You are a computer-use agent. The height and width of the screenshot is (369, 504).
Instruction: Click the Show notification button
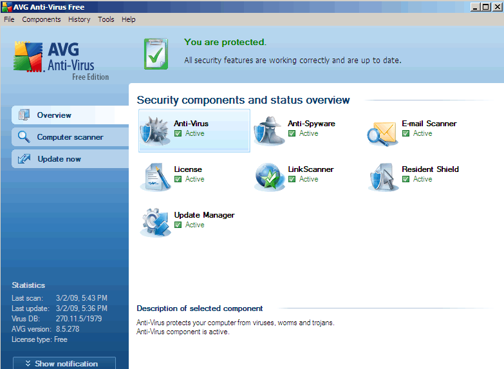coord(64,363)
